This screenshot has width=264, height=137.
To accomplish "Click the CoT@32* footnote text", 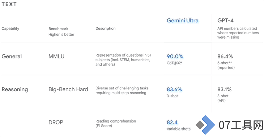I will (175, 63).
